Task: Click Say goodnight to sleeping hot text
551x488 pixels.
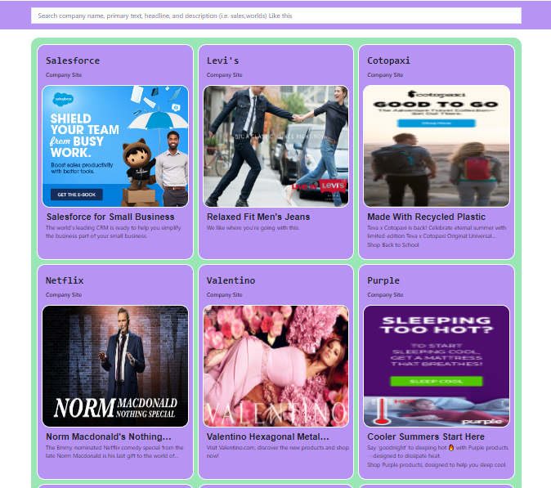Action: pos(438,452)
